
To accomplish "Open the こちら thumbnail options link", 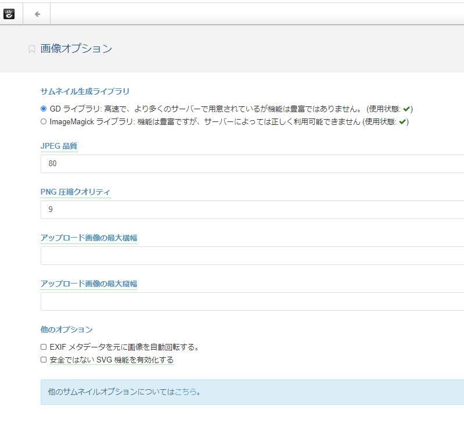I will point(185,392).
